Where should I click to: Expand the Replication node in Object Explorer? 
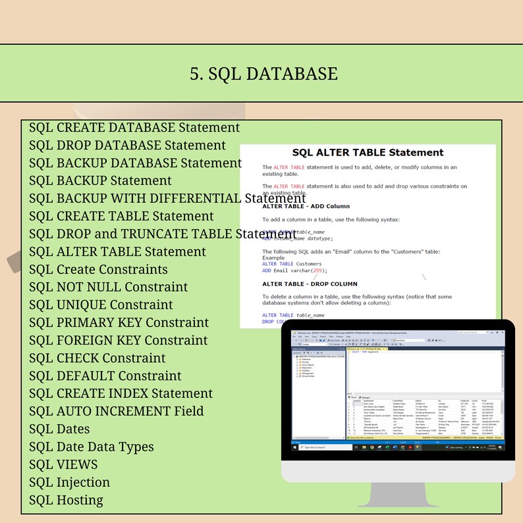[x=297, y=368]
